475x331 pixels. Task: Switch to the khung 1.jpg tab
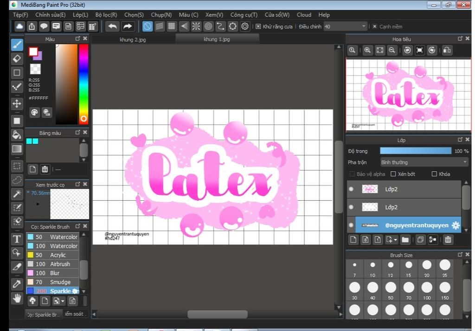point(217,39)
